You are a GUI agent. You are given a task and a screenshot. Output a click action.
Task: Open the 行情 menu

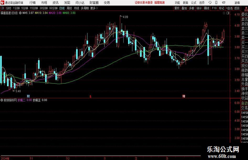33,3
